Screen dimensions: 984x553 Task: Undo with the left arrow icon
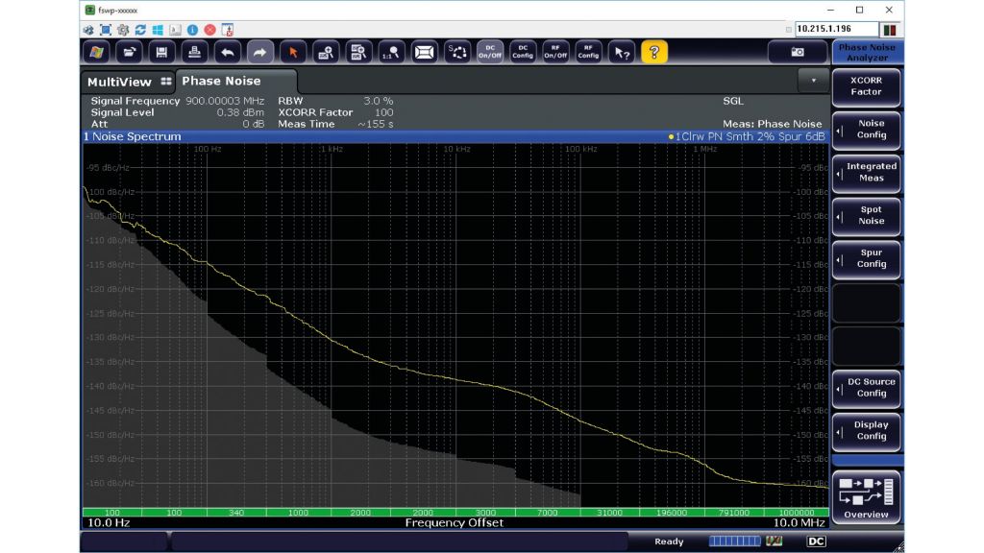click(x=228, y=52)
